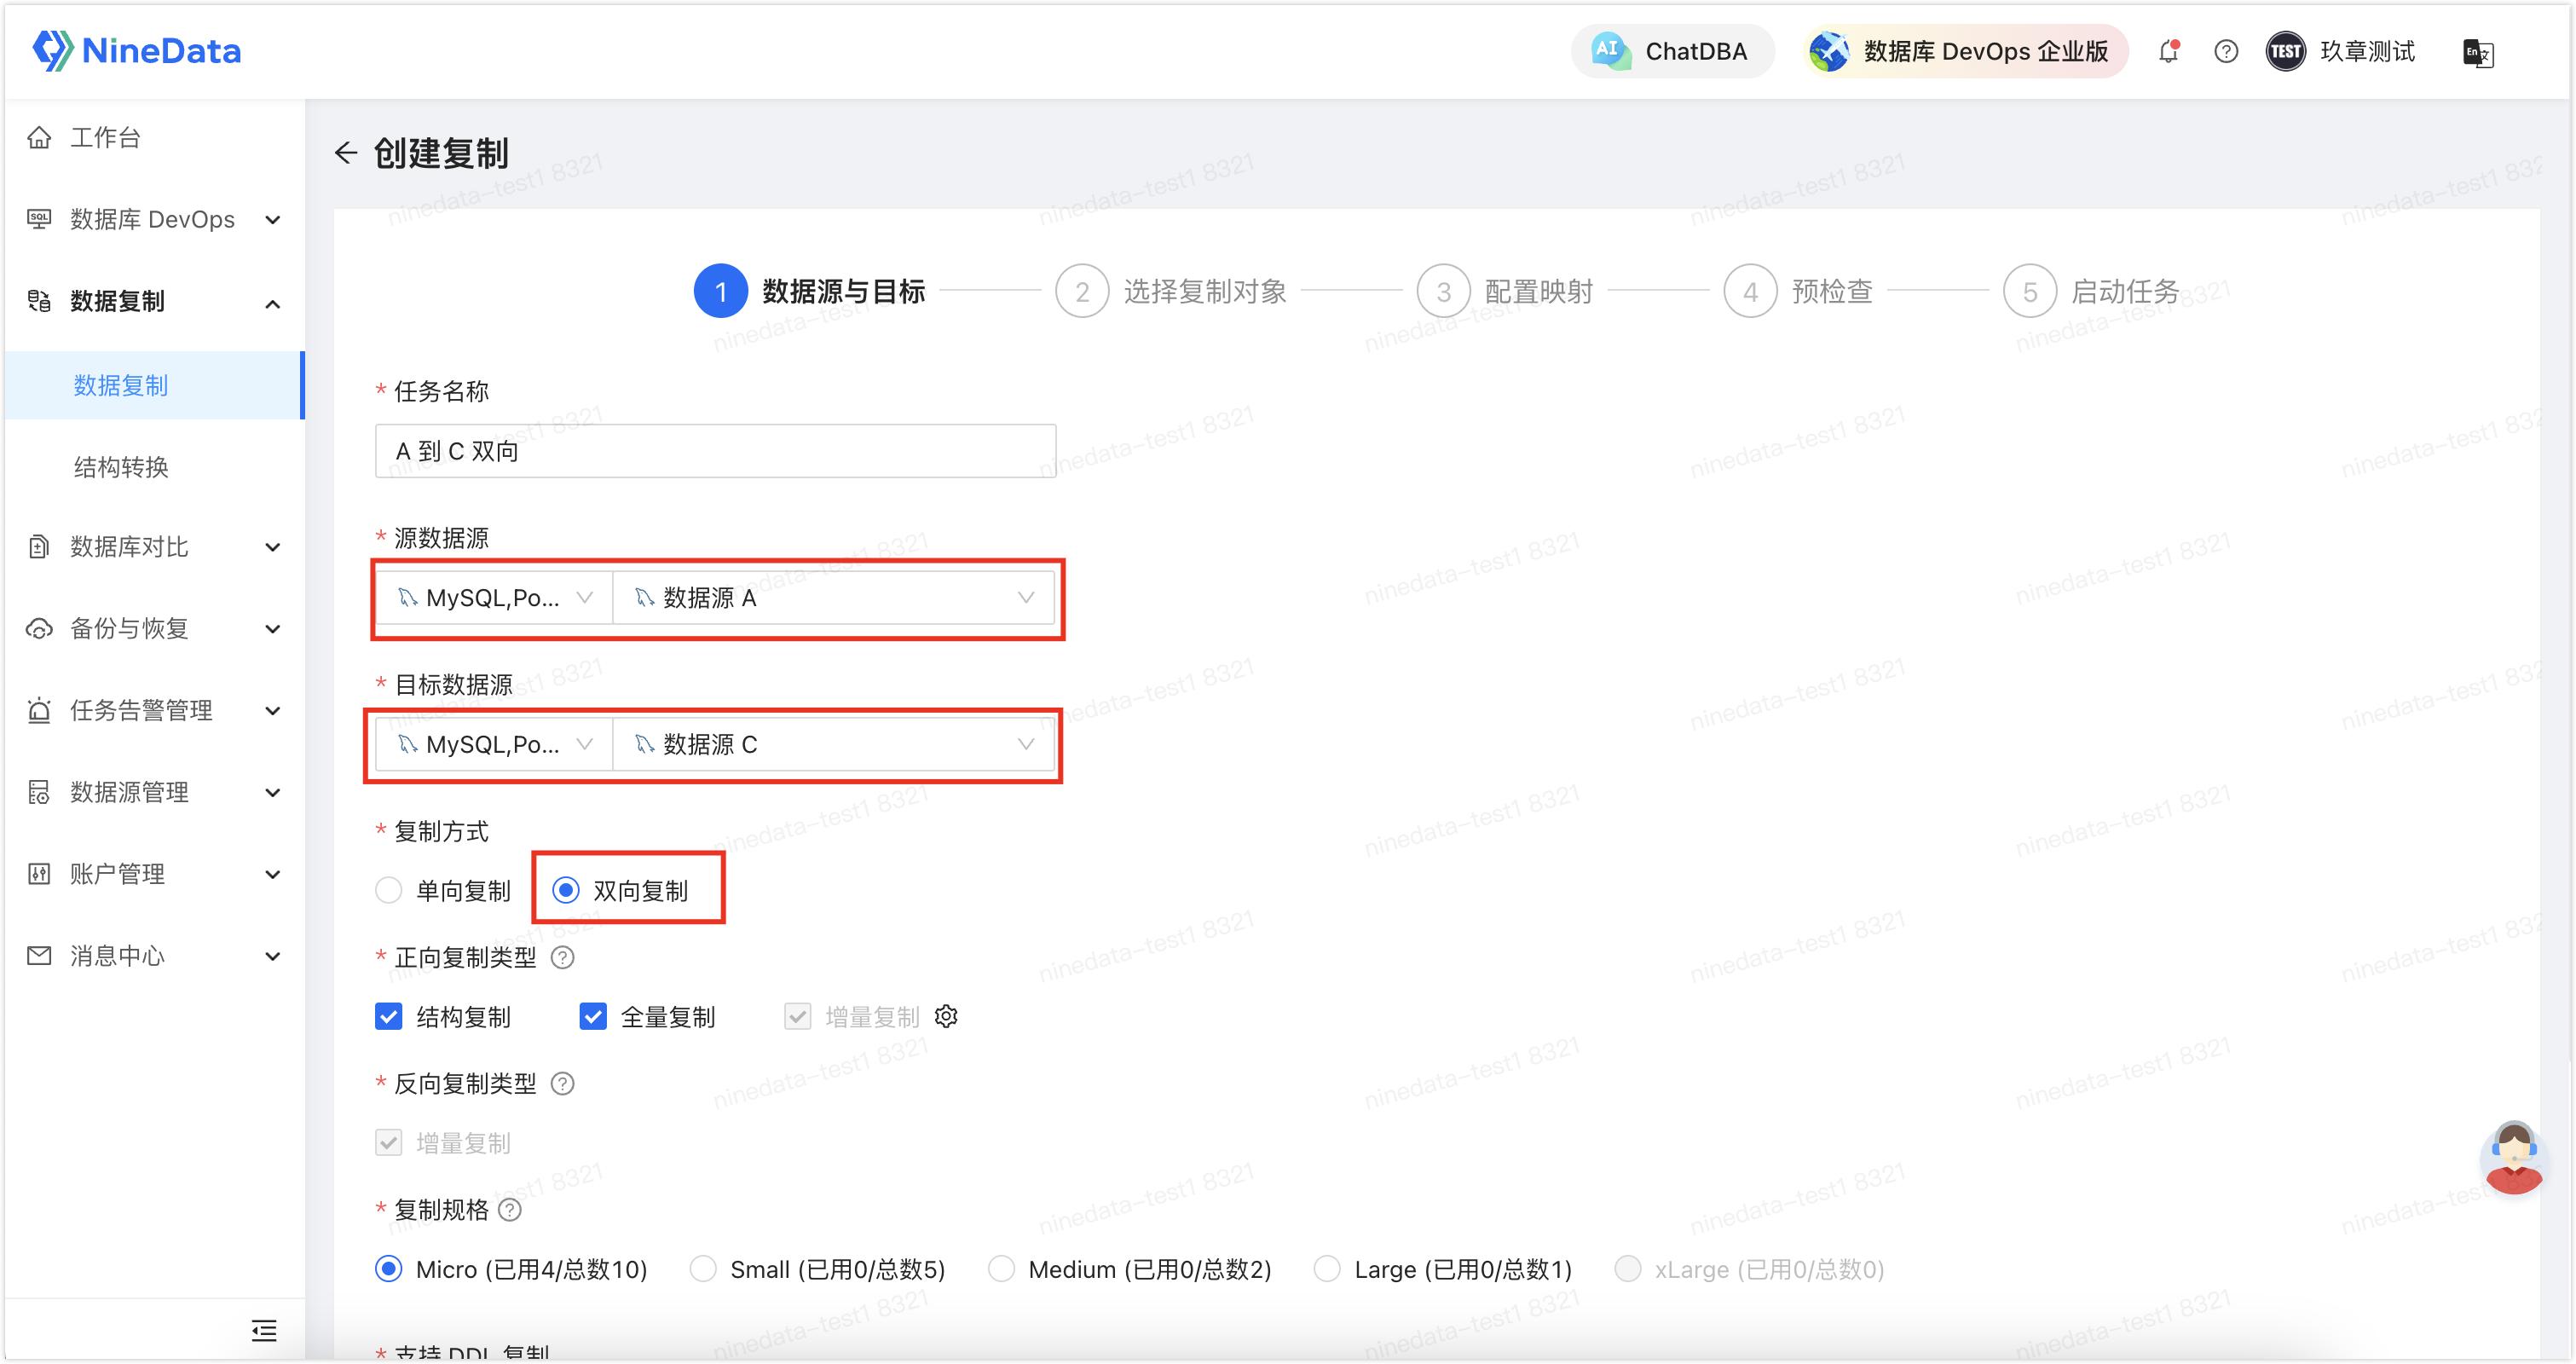Viewport: 2576px width, 1364px height.
Task: Expand 数据库 DevOps sidebar menu
Action: (154, 219)
